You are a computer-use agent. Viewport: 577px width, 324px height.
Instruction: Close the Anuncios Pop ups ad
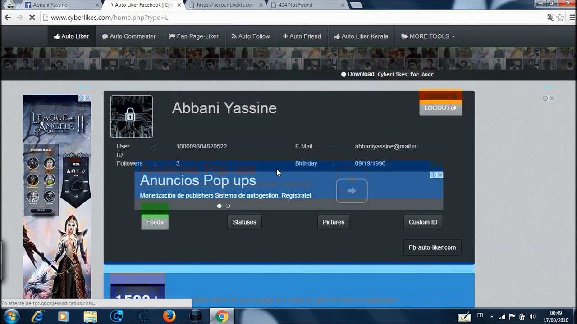(440, 175)
